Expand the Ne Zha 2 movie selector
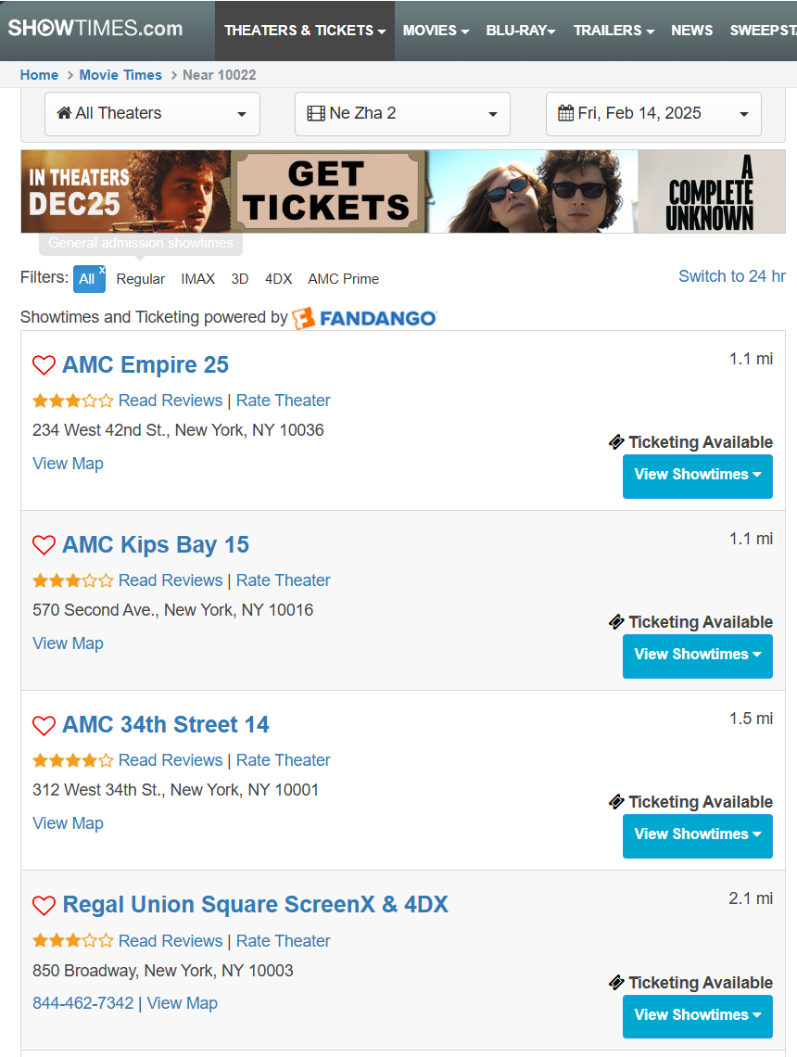The height and width of the screenshot is (1057, 797). (402, 114)
